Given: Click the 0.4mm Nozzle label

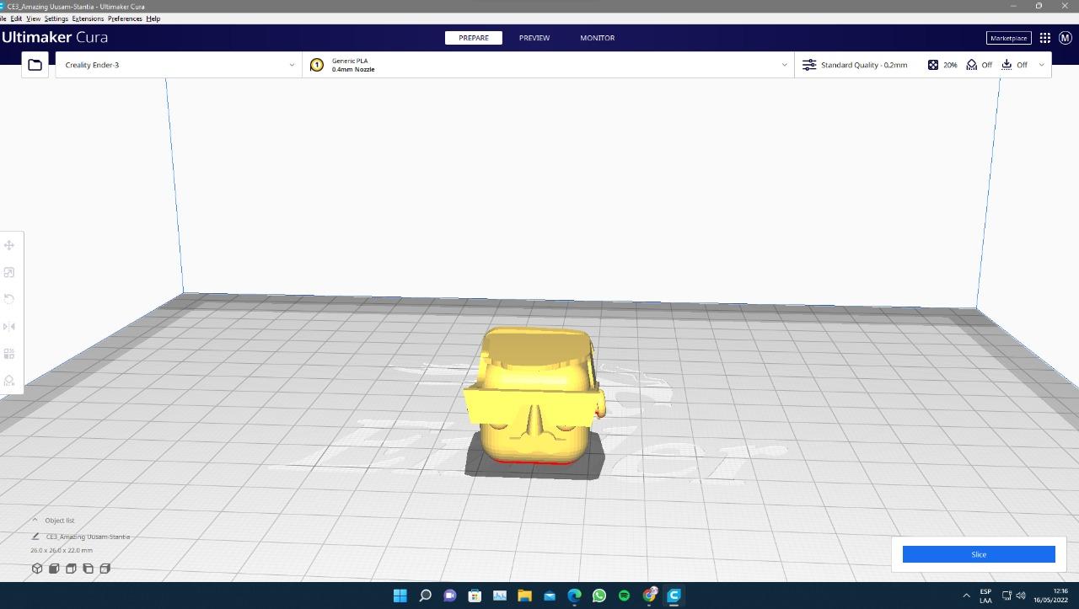Looking at the screenshot, I should [353, 69].
